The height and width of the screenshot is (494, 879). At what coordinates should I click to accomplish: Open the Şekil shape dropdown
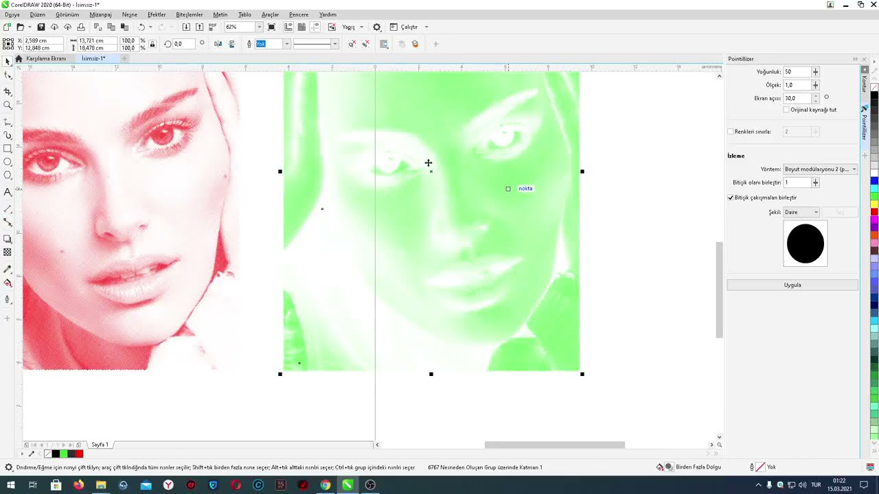coord(801,212)
